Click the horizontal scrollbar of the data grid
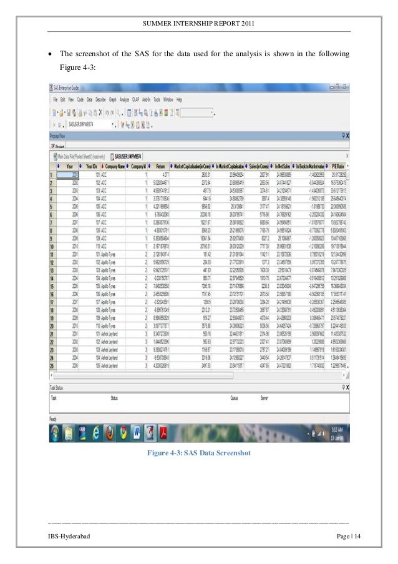The height and width of the screenshot is (564, 398). 143,375
